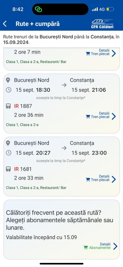Expand details chevron for train IR 1681

(114, 180)
